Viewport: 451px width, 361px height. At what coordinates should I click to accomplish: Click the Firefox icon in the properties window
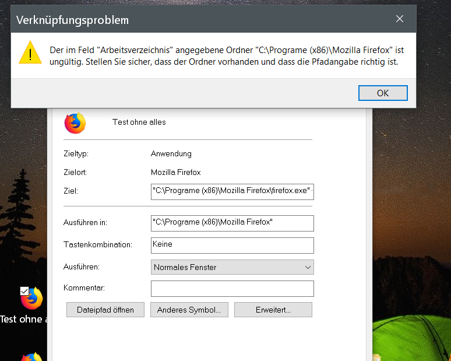click(x=75, y=123)
